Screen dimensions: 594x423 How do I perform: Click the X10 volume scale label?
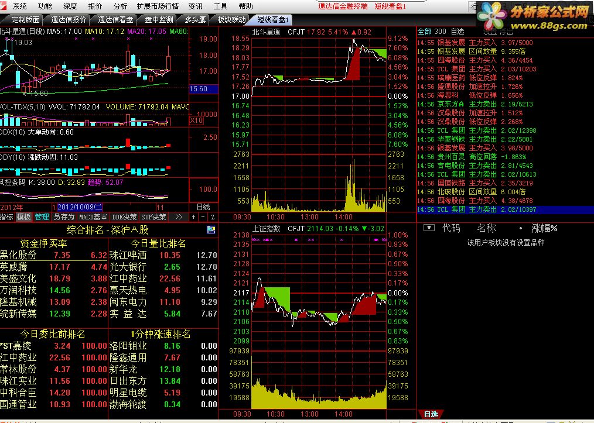pos(196,121)
